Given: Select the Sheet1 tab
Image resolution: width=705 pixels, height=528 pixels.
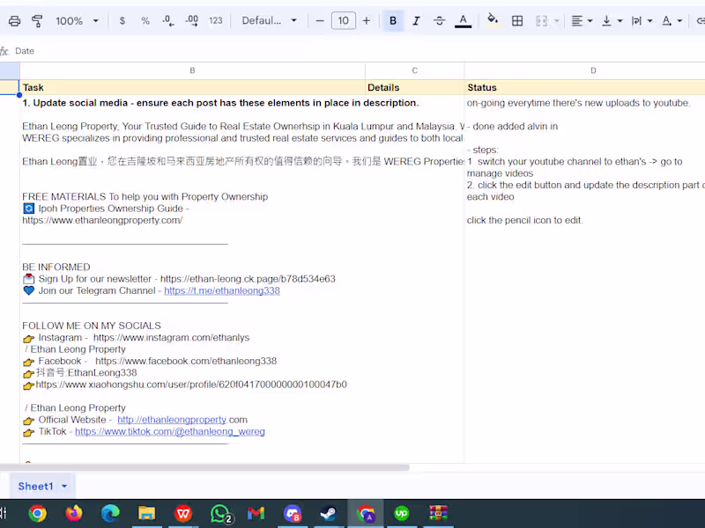Looking at the screenshot, I should [37, 486].
